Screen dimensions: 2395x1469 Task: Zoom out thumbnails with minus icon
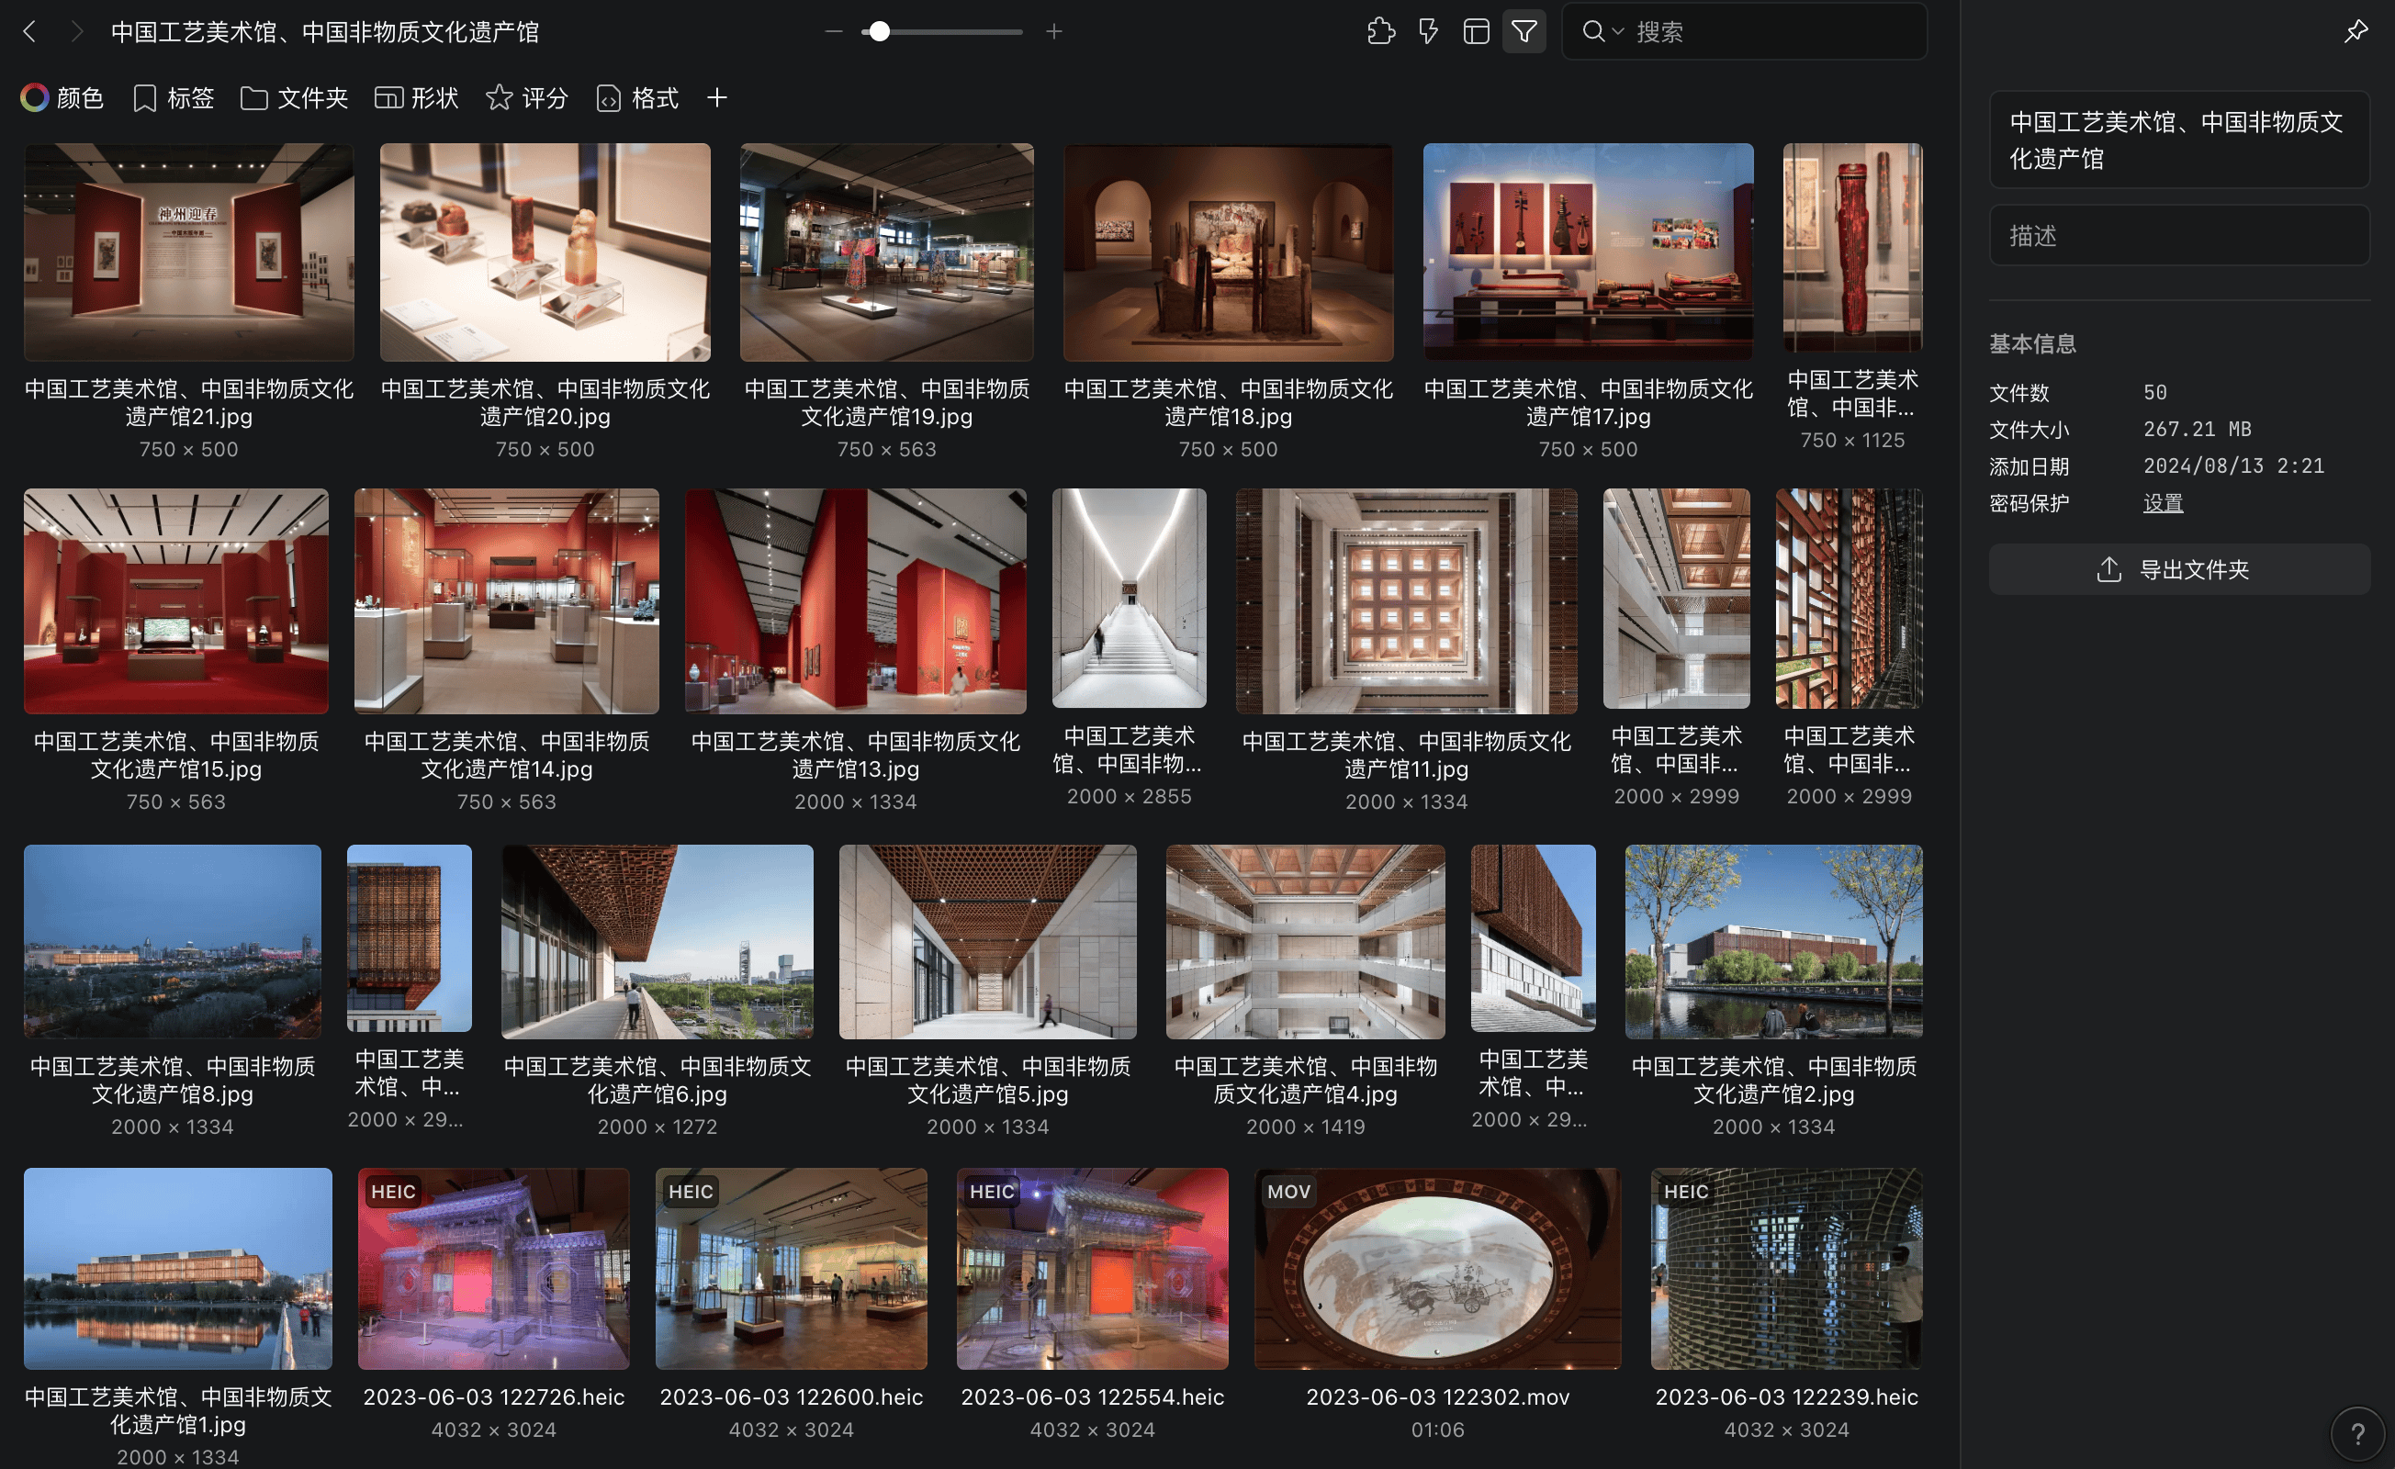(x=833, y=32)
